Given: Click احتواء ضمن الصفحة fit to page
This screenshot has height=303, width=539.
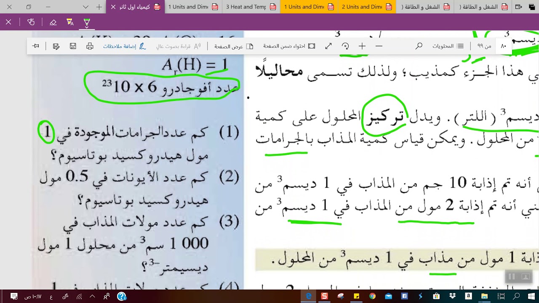Looking at the screenshot, I should 289,46.
